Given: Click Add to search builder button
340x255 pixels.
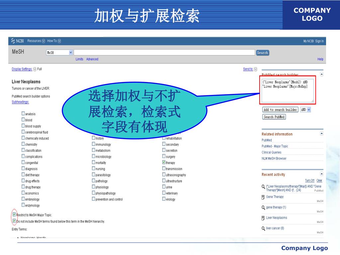Looking at the screenshot, I should pyautogui.click(x=280, y=110).
